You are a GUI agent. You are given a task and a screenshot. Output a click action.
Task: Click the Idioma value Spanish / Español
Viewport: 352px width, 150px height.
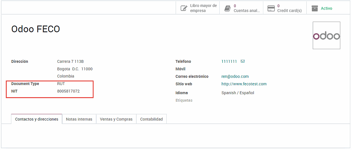[238, 93]
